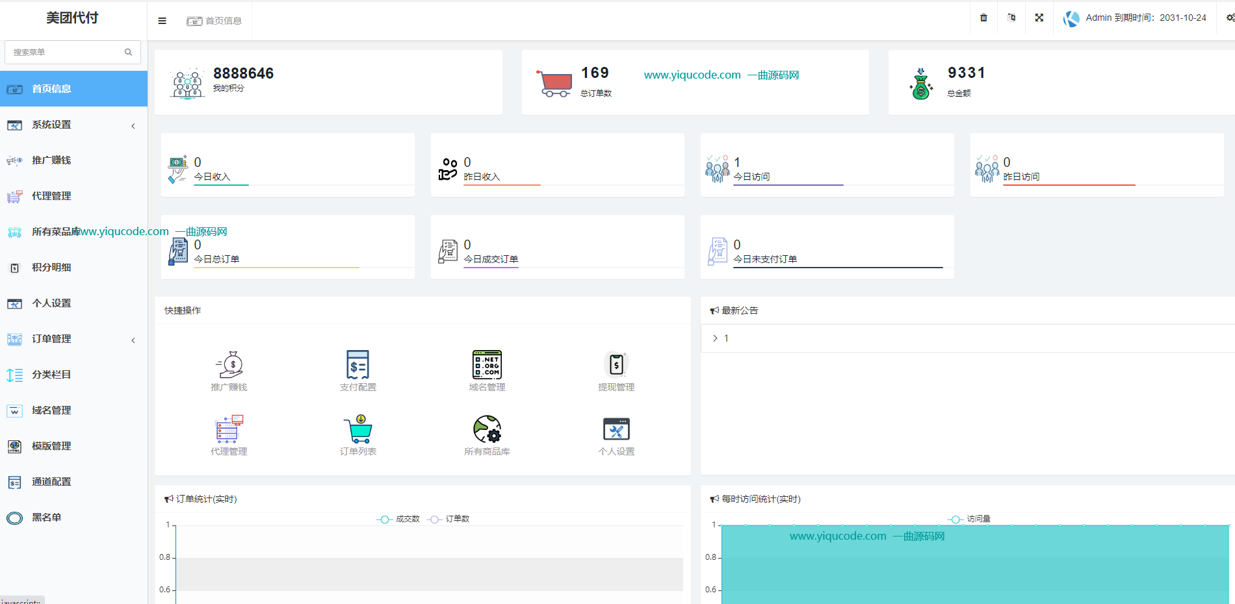Open 黑名单 in the sidebar
The width and height of the screenshot is (1235, 604).
click(46, 518)
